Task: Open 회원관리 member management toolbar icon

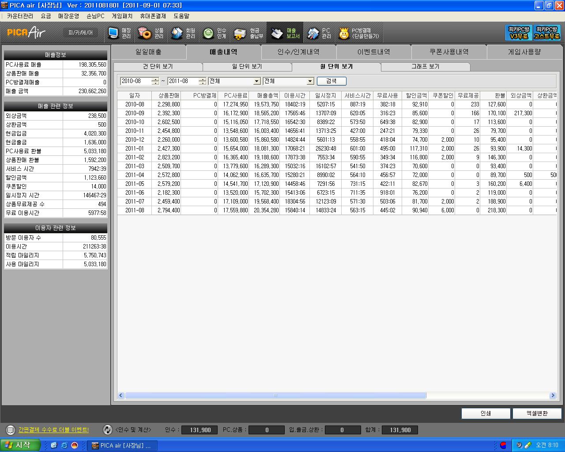Action: pyautogui.click(x=183, y=33)
